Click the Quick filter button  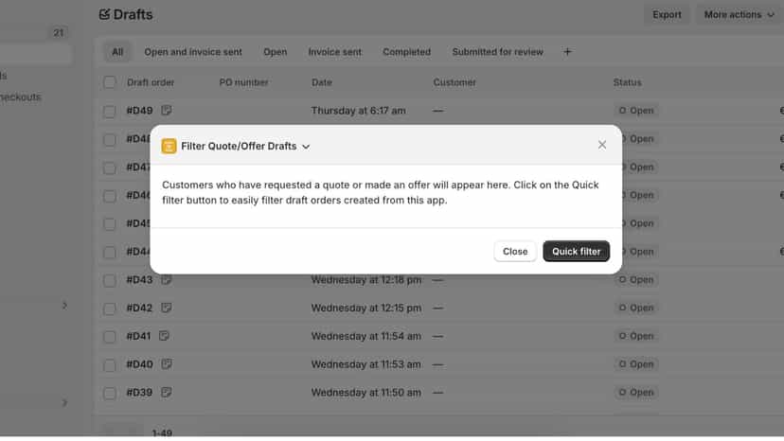point(576,251)
